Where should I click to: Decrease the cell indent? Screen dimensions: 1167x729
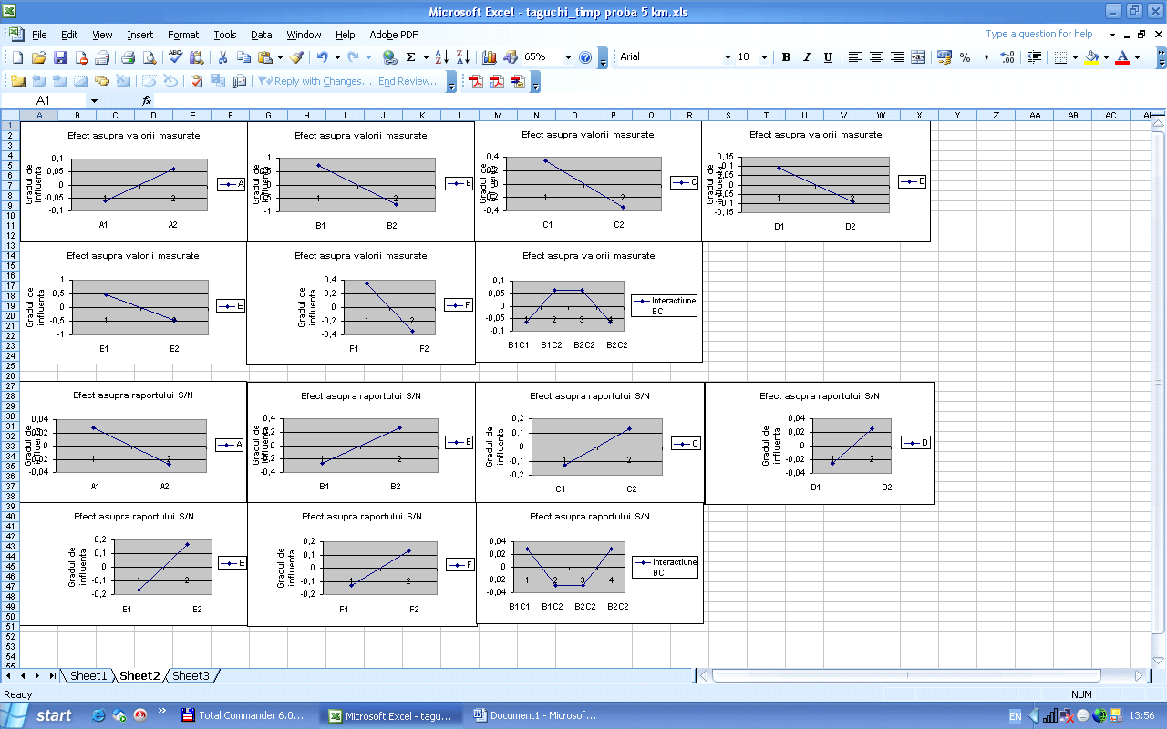click(1035, 57)
